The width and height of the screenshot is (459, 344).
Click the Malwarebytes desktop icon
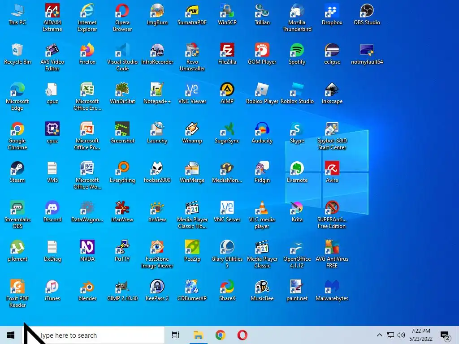tap(332, 291)
